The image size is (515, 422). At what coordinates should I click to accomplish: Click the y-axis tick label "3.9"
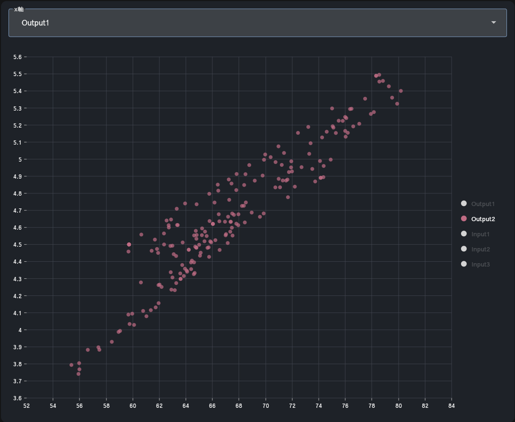[x=18, y=347]
